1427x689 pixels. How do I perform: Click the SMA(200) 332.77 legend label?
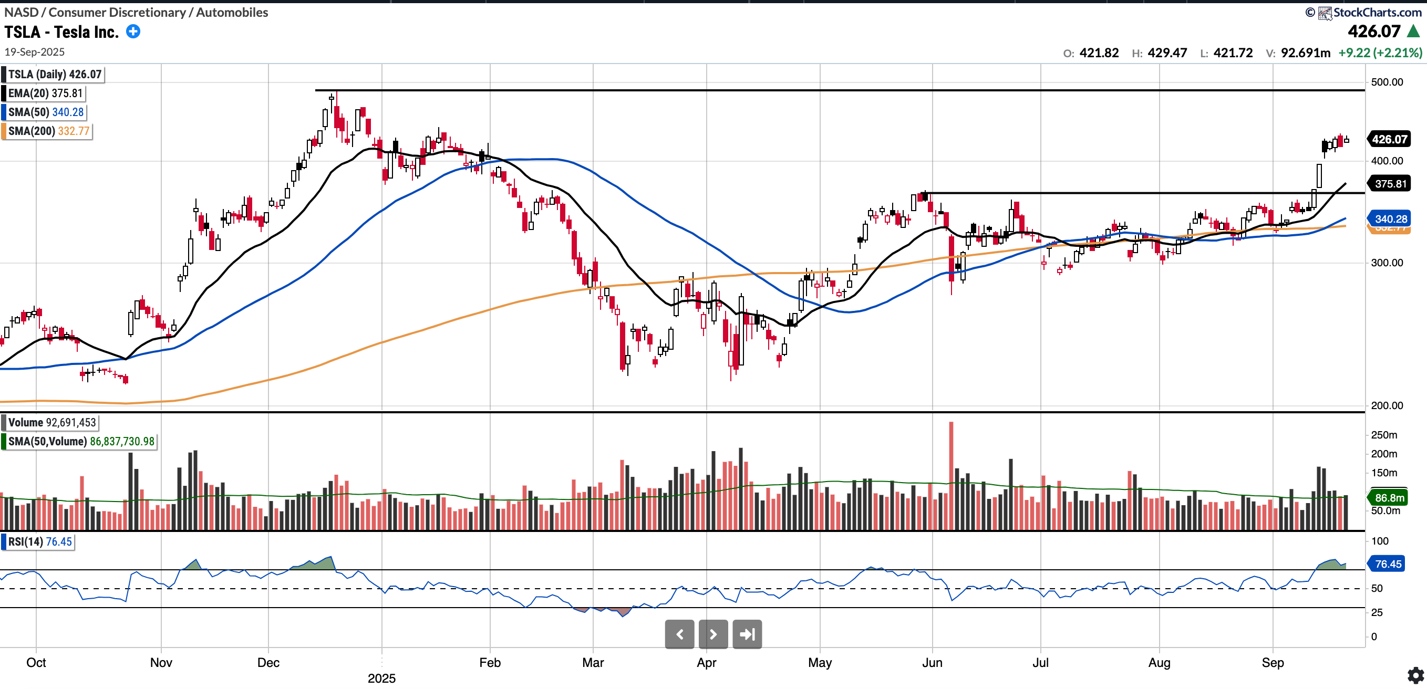(x=49, y=131)
